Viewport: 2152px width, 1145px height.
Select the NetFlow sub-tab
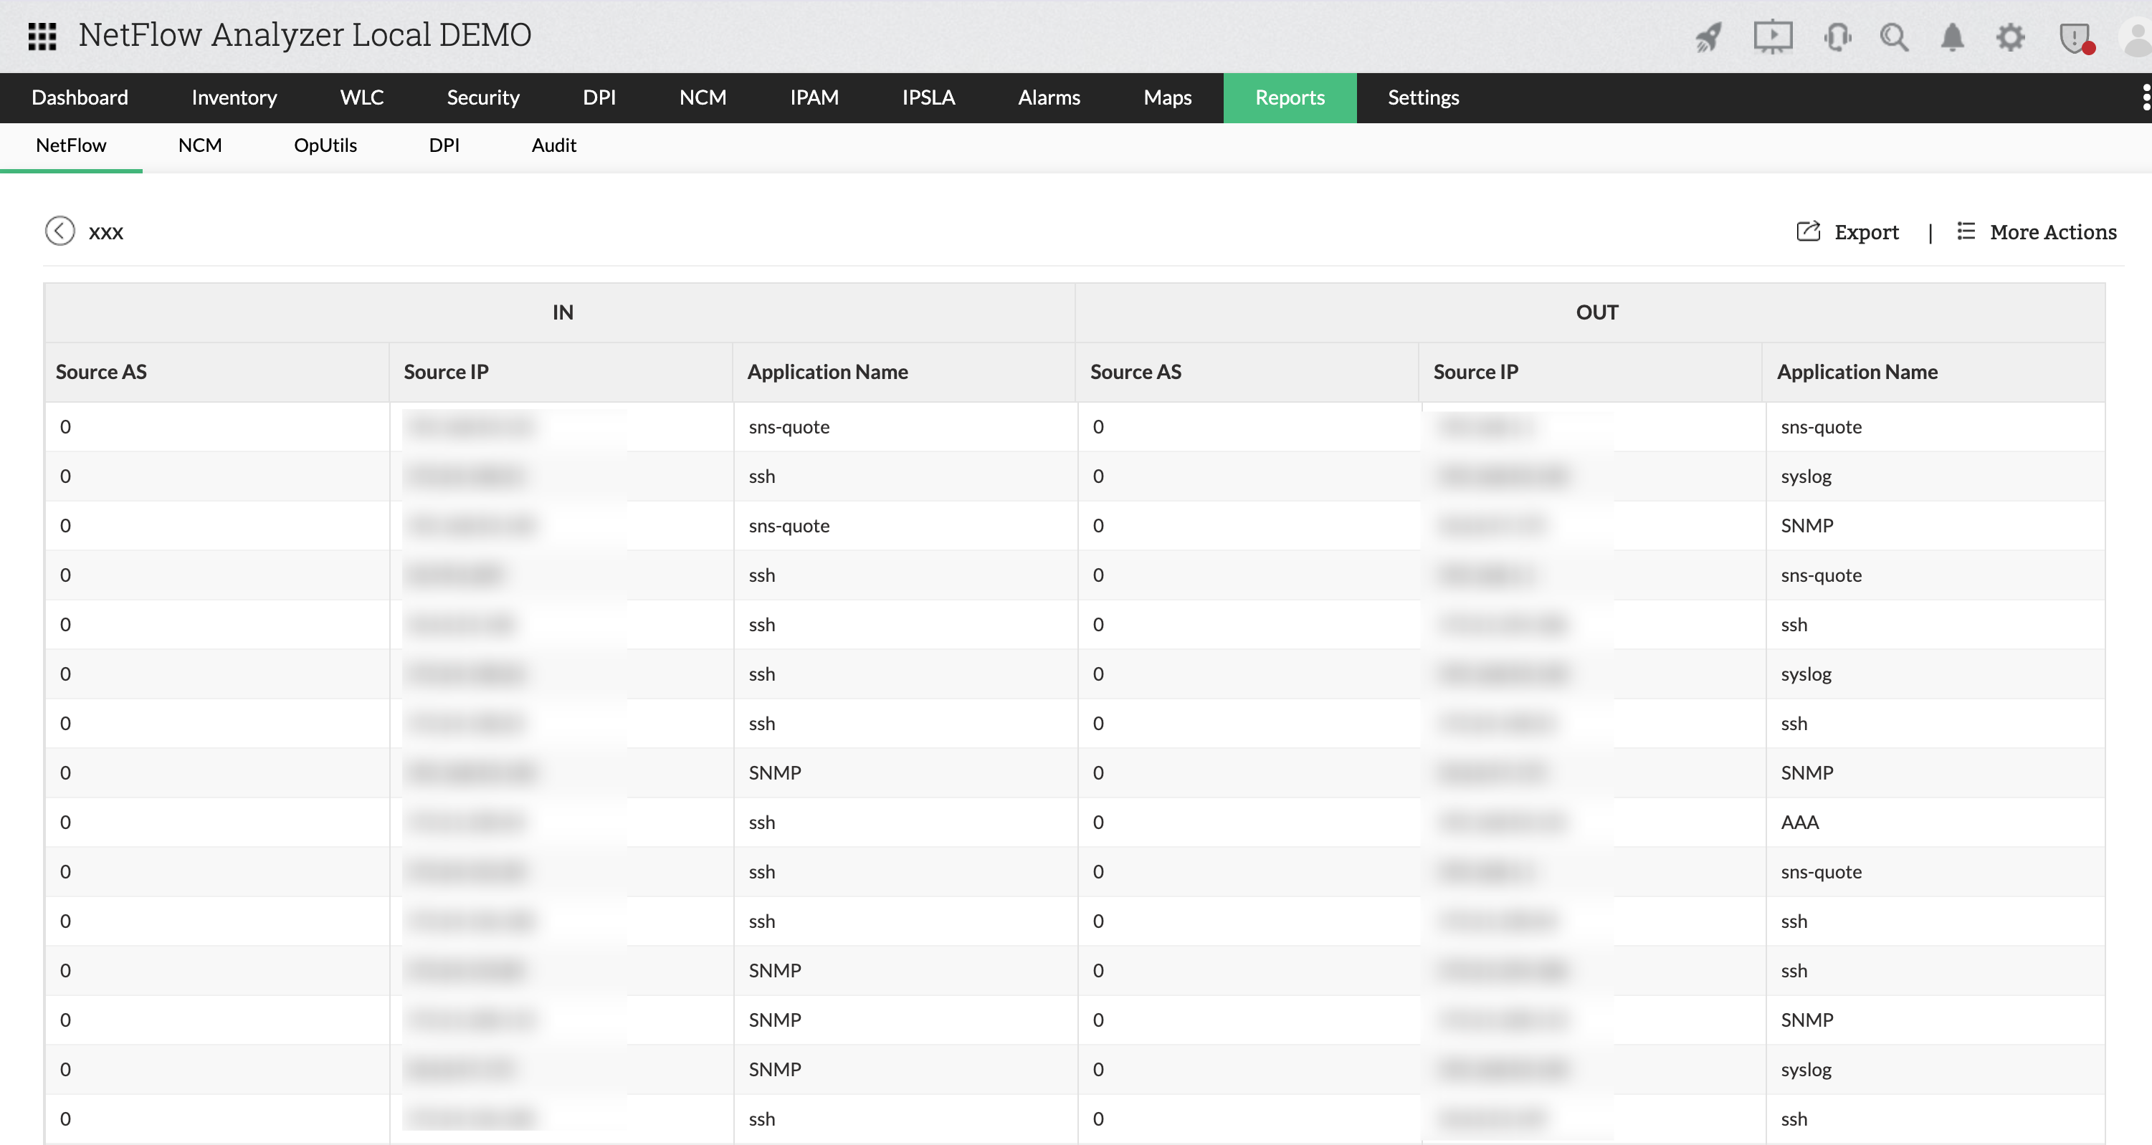pyautogui.click(x=71, y=145)
